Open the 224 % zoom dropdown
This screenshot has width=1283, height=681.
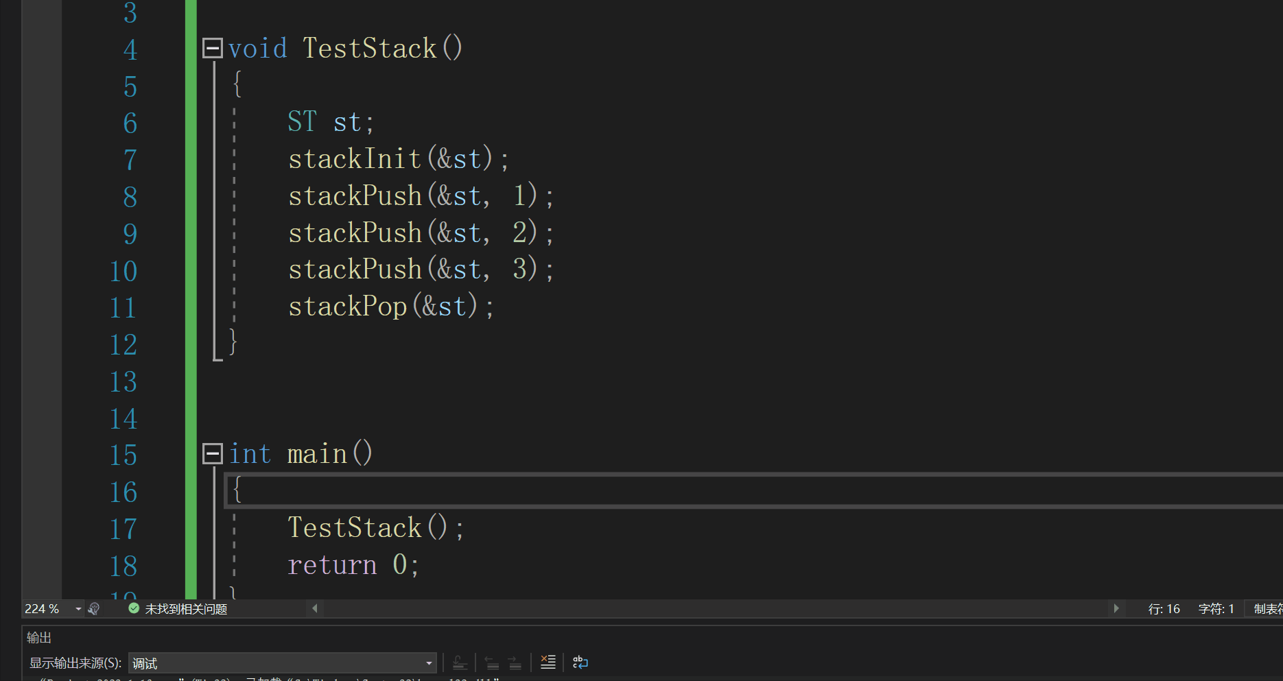[78, 609]
